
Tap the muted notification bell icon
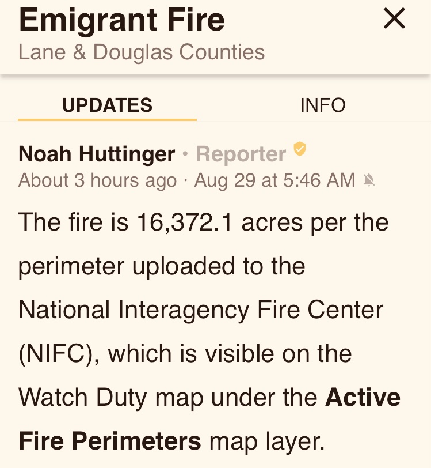click(x=369, y=180)
